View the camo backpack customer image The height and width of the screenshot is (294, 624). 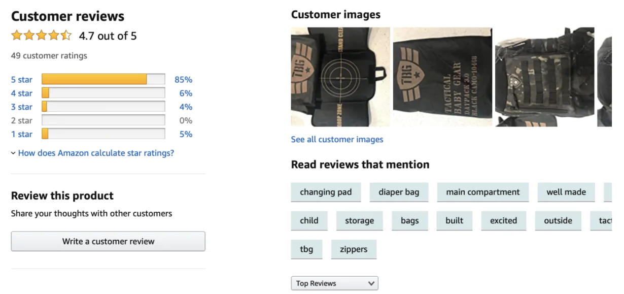[544, 77]
